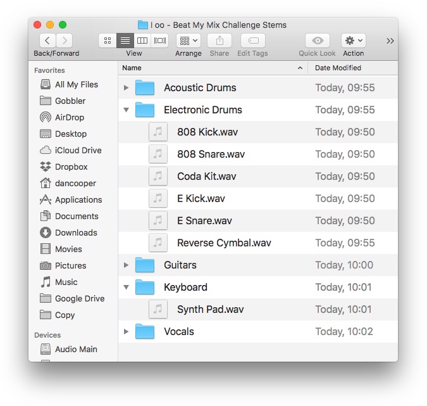Select the Reverse Cymbal.wav file
Viewport: 427px width, 406px height.
[258, 243]
